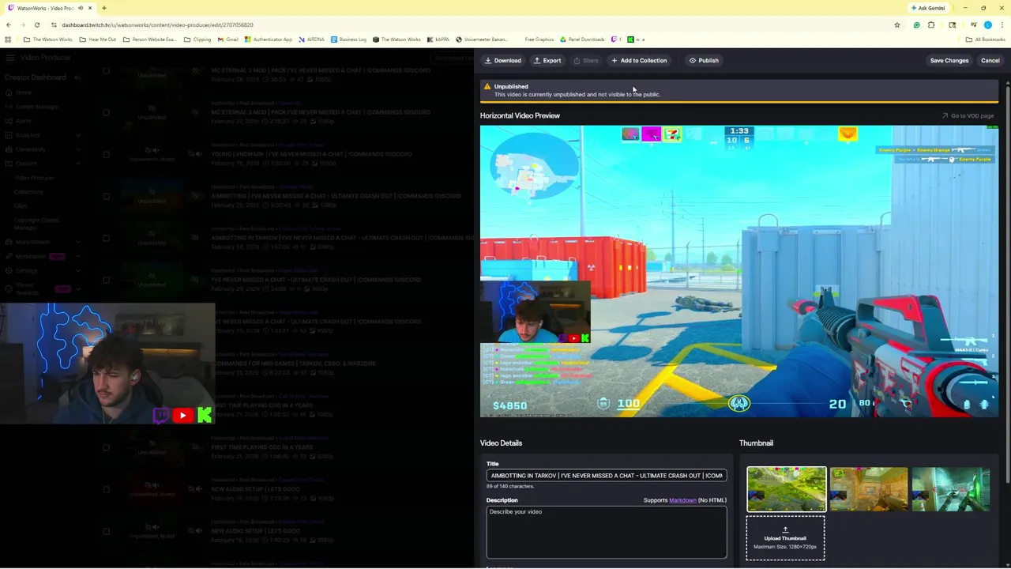Click the warning icon in Unpublished banner
Screen dimensions: 1011x569
coord(487,87)
